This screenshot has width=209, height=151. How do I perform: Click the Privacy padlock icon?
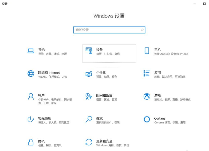(x=31, y=142)
